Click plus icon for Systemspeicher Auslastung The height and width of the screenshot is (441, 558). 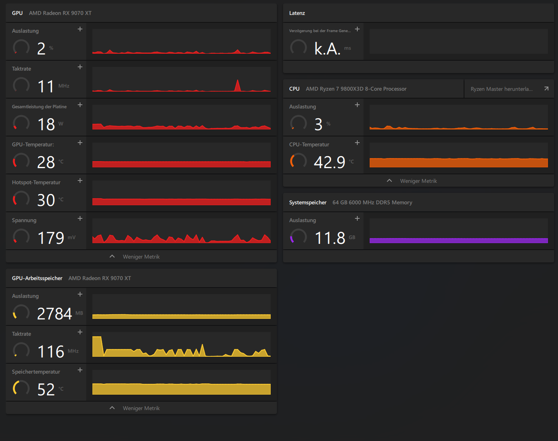[357, 218]
